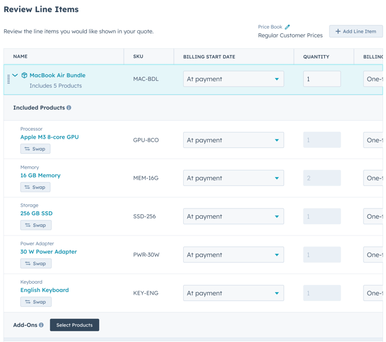Open the MacBook Air Bundle link
This screenshot has height=342, width=386.
pyautogui.click(x=57, y=75)
